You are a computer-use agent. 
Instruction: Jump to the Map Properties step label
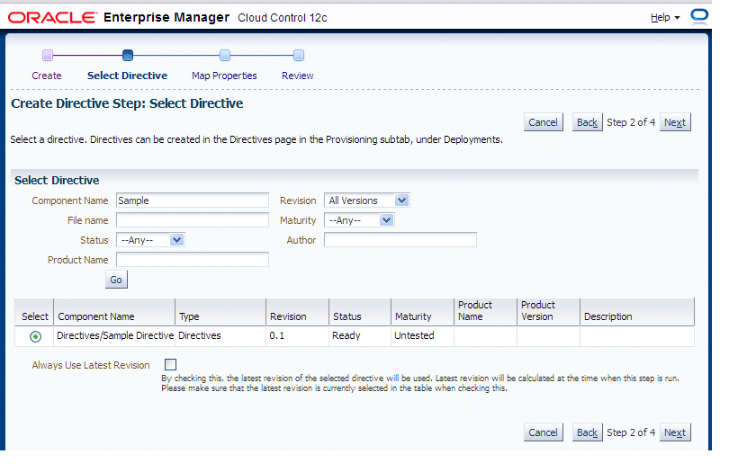point(224,76)
